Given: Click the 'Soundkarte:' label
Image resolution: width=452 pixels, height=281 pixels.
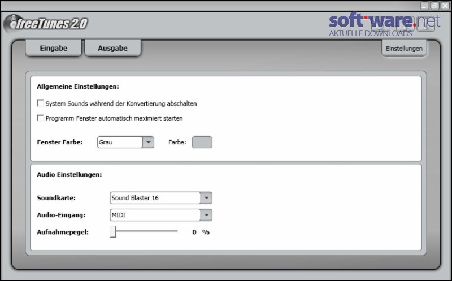Looking at the screenshot, I should coord(56,198).
